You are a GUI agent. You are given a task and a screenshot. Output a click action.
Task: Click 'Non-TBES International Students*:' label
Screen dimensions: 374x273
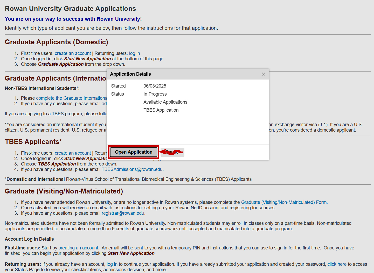tap(42, 88)
